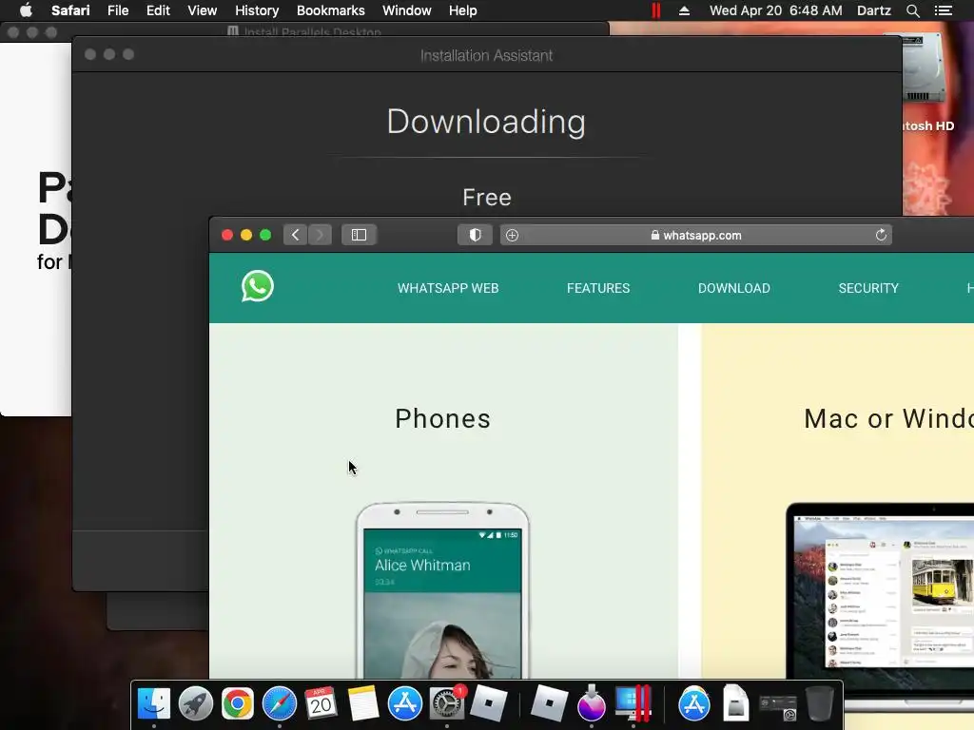Minimize the Safari window
Viewport: 974px width, 730px height.
246,236
